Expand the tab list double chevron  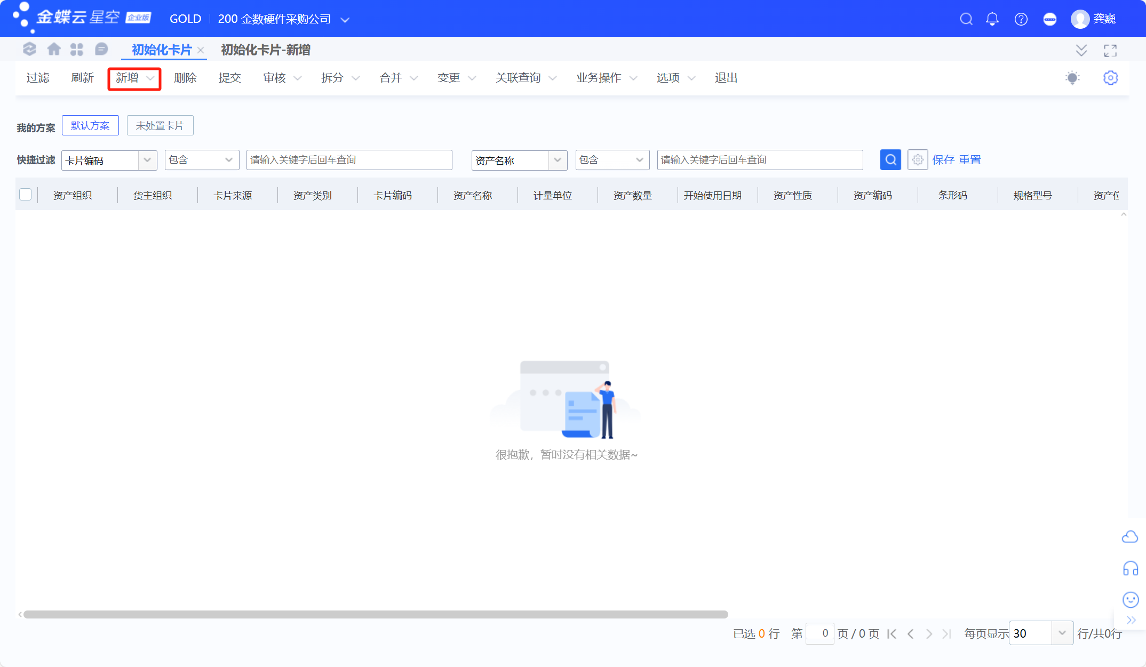click(1081, 50)
